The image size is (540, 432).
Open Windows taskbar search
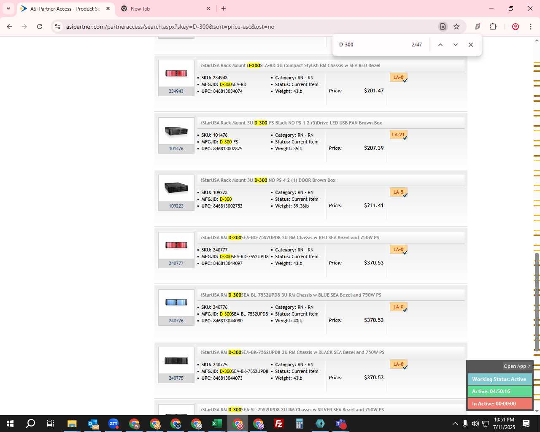point(30,424)
